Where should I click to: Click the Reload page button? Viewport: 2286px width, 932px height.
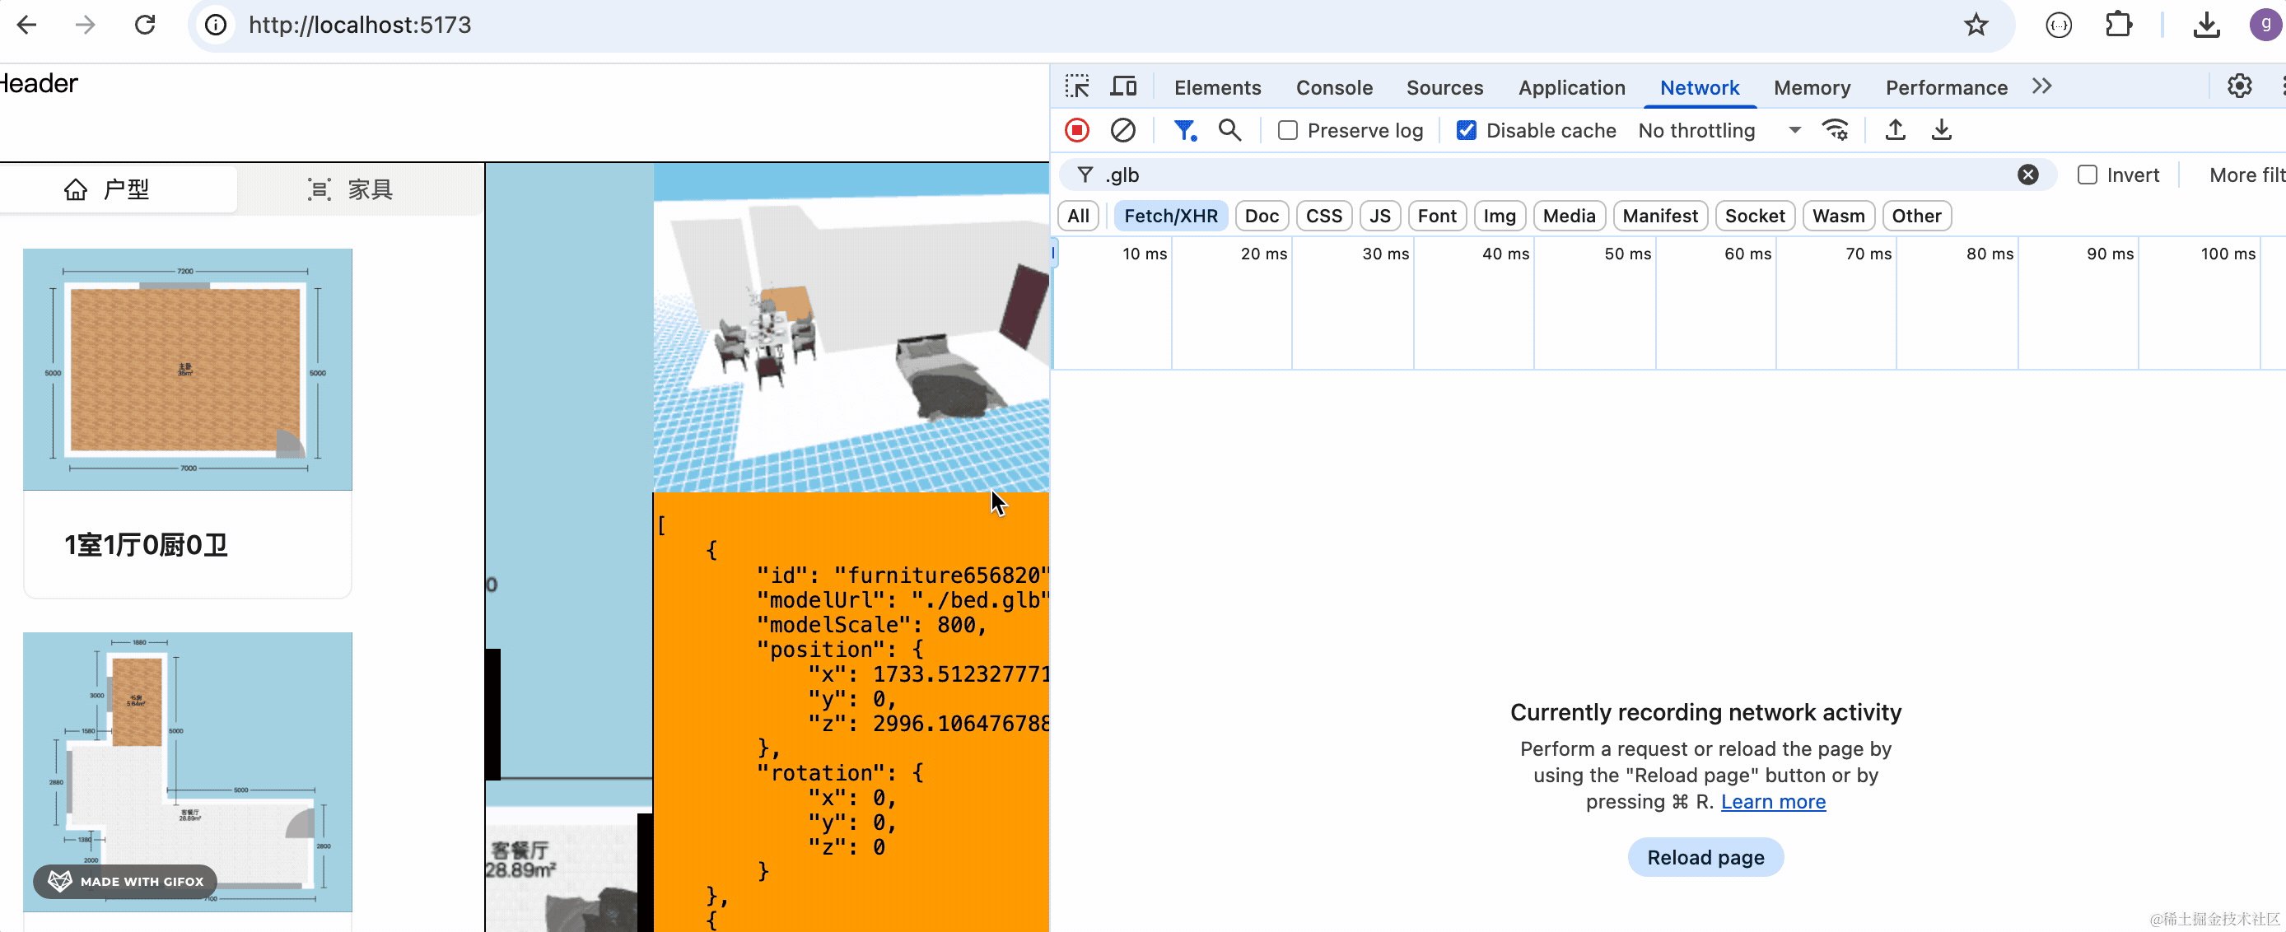coord(1705,857)
